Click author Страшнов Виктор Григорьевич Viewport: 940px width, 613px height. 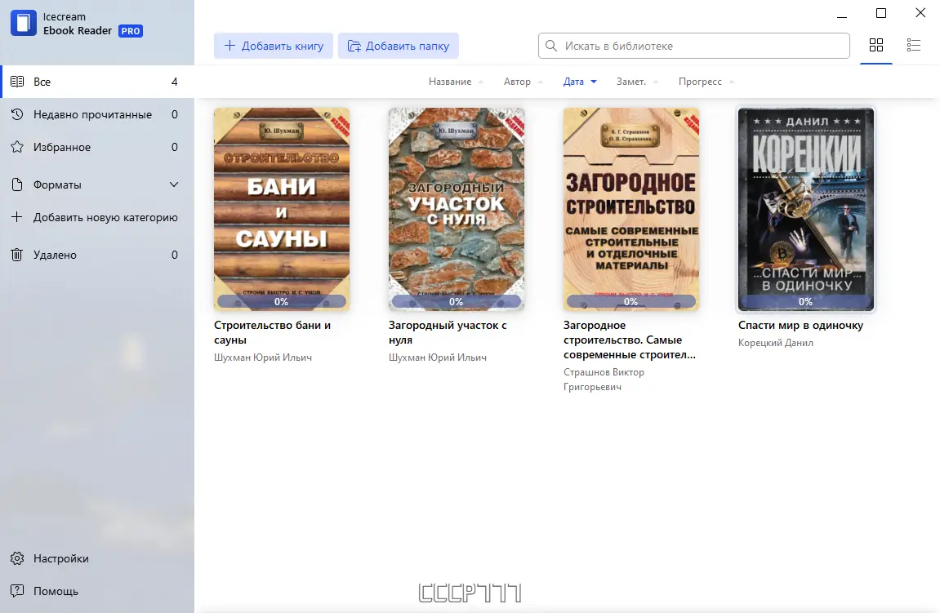[604, 380]
